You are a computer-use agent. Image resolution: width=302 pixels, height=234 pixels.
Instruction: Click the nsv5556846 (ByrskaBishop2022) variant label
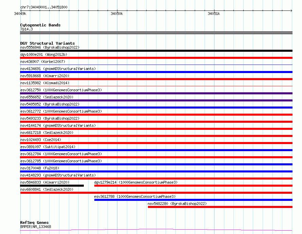click(x=50, y=47)
